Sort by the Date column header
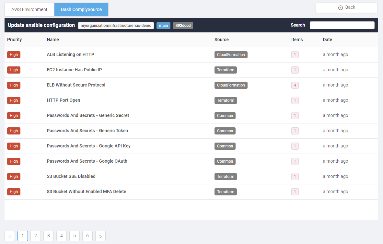The height and width of the screenshot is (244, 383). pos(327,40)
